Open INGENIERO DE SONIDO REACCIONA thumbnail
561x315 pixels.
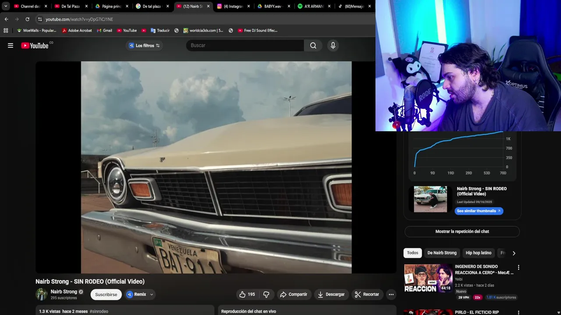pyautogui.click(x=428, y=278)
